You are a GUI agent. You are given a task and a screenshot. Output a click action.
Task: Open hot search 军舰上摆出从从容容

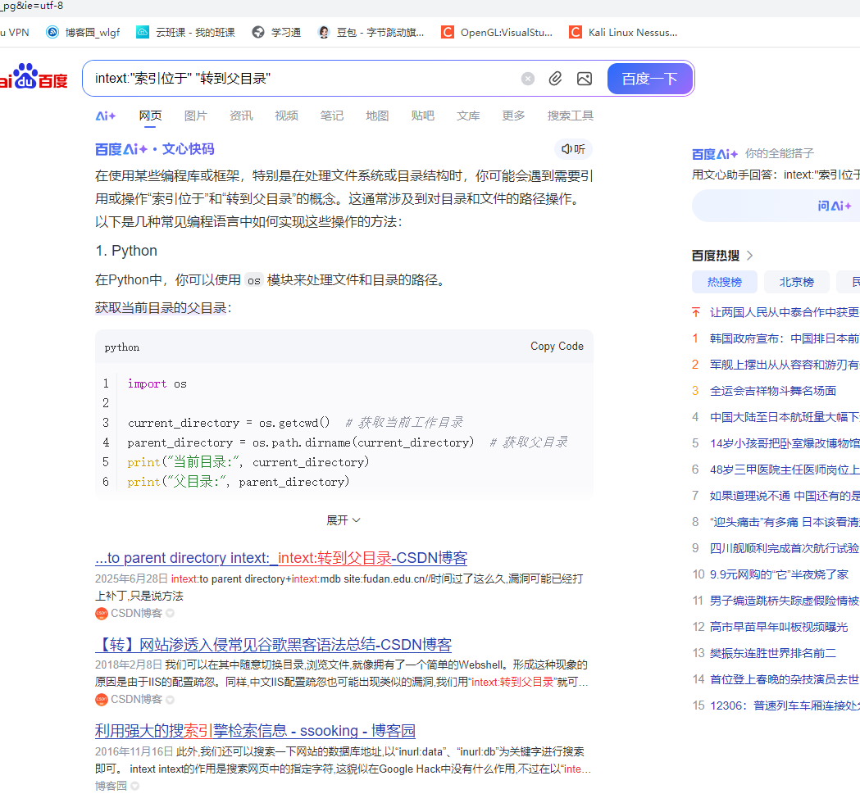pyautogui.click(x=785, y=365)
